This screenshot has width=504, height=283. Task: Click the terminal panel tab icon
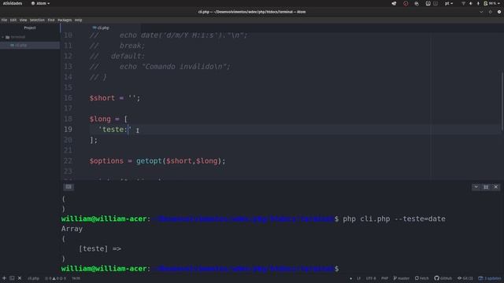[69, 187]
